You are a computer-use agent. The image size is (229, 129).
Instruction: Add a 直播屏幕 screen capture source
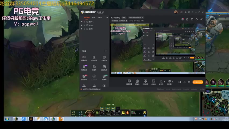(129, 82)
